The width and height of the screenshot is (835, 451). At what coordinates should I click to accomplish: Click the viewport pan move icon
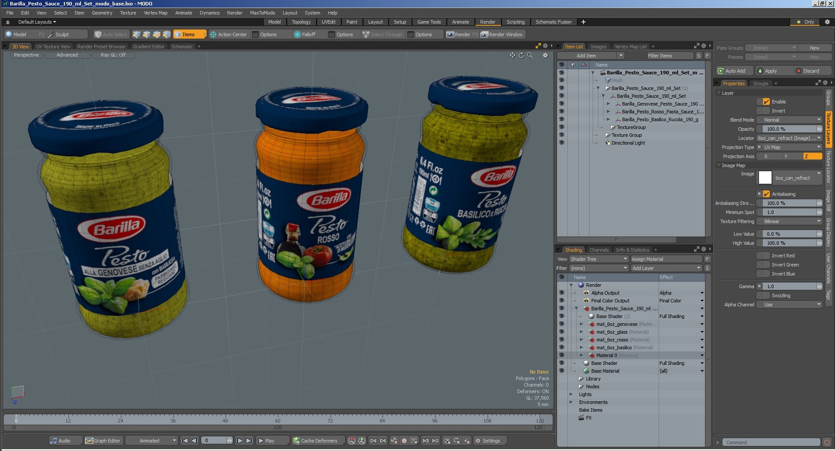[x=512, y=55]
